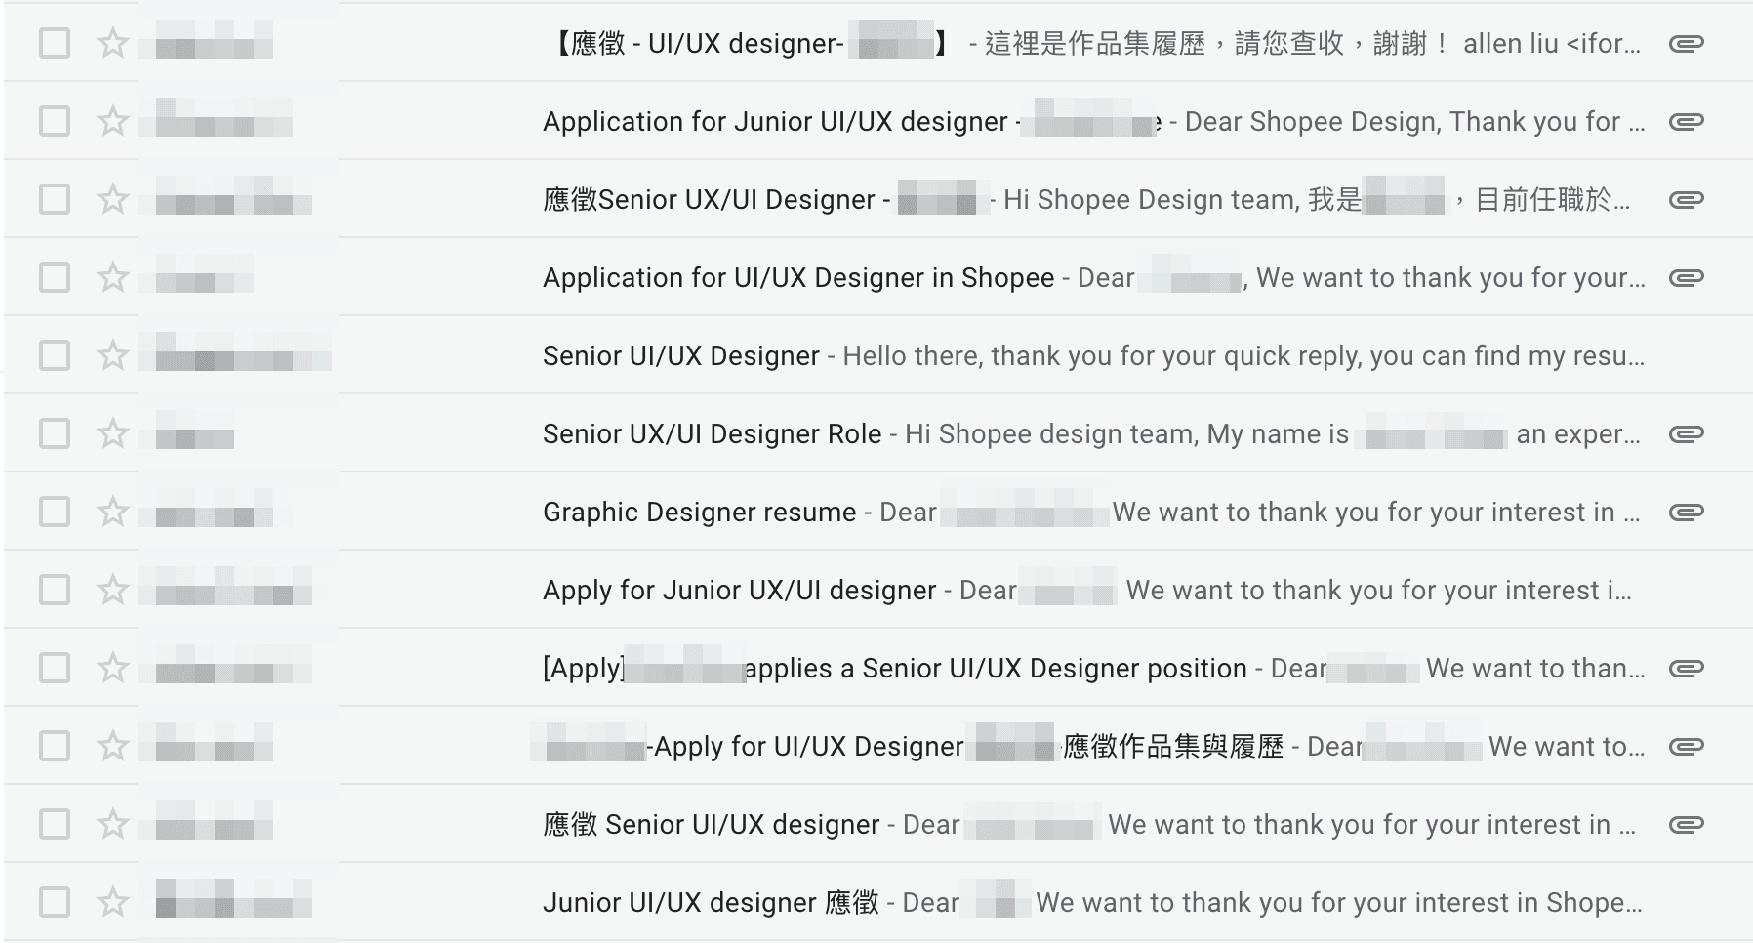Click attachment icon on 應徵 Senior UI/UX designer email
Viewport: 1753px width, 943px height.
pos(1686,824)
